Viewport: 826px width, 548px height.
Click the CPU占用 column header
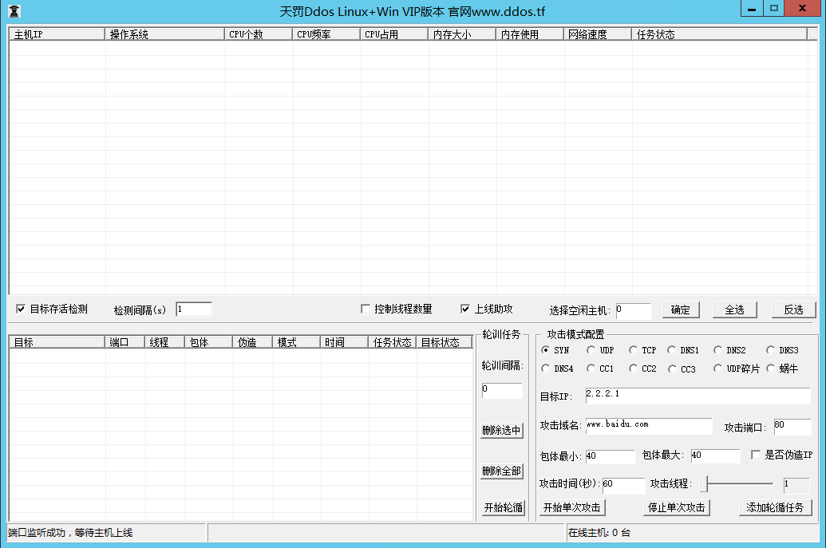[394, 34]
